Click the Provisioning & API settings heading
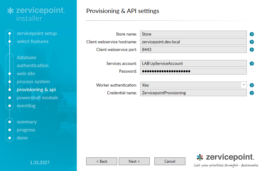 click(123, 11)
